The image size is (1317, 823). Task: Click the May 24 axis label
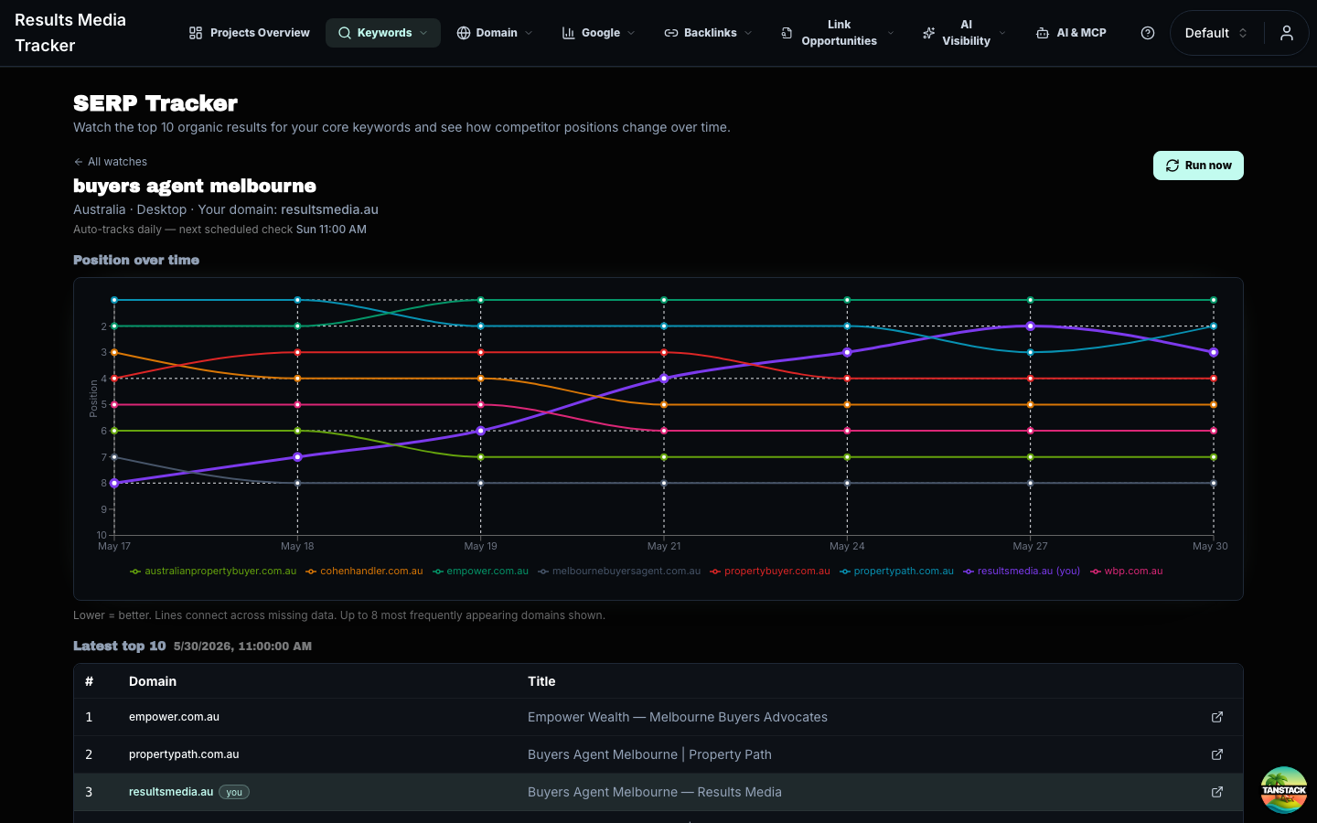847,546
